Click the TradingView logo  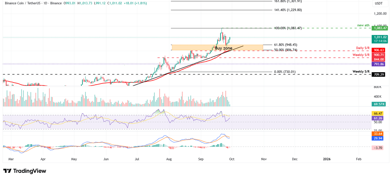pos(24,171)
